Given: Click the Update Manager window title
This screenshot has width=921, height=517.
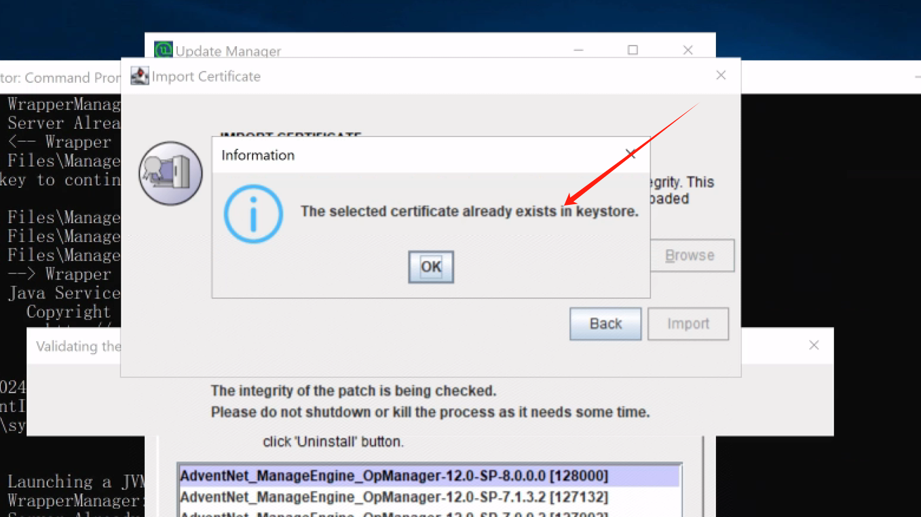Looking at the screenshot, I should click(228, 52).
